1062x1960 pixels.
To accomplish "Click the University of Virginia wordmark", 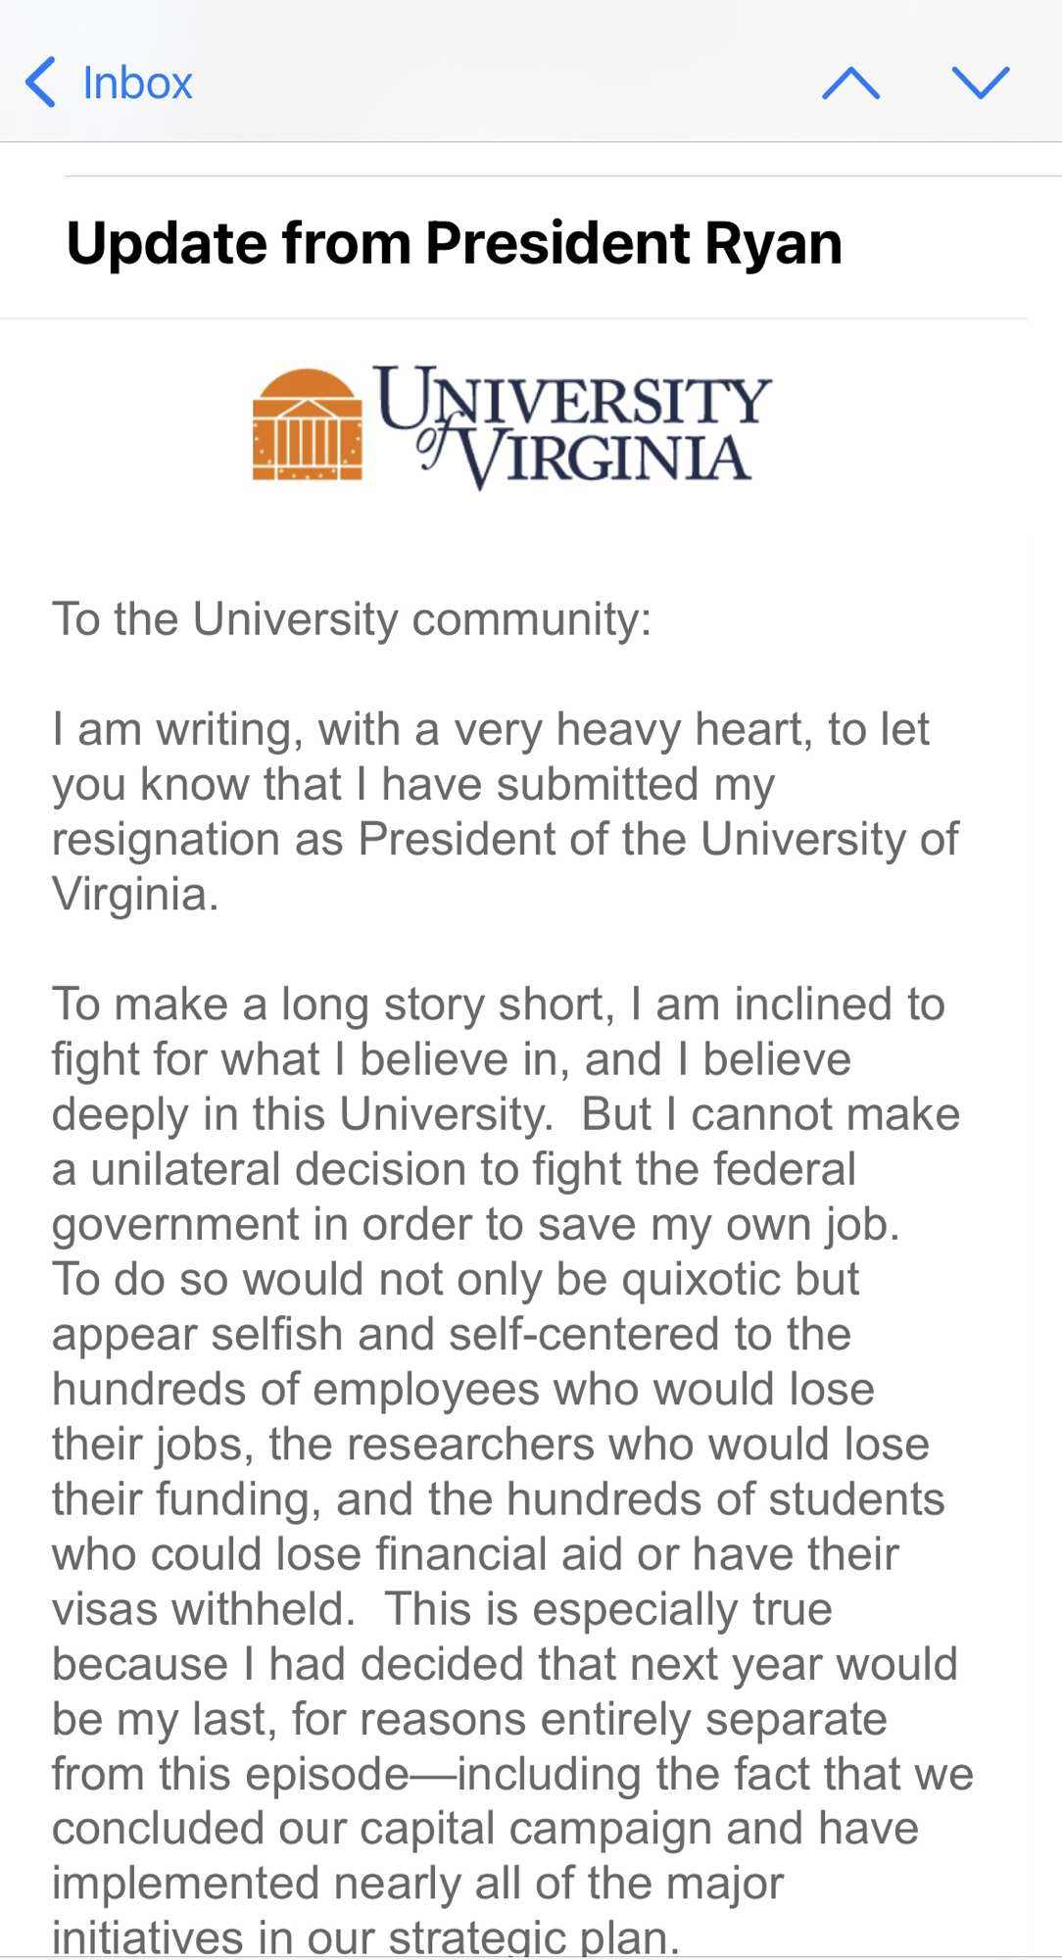I will click(574, 425).
